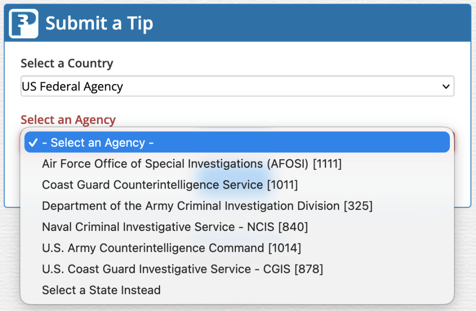
Task: Select Naval Criminal Investigative Service - NCIS
Action: pos(175,227)
